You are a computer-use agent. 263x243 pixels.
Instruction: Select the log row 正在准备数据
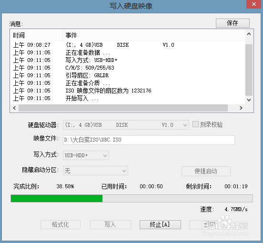click(x=128, y=53)
